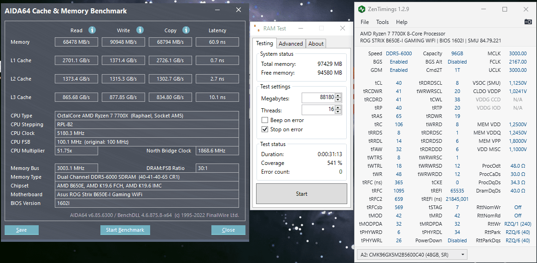Click the Memory Type field showing DDR5-6000
Screen dimensions: 537x263
click(x=146, y=177)
